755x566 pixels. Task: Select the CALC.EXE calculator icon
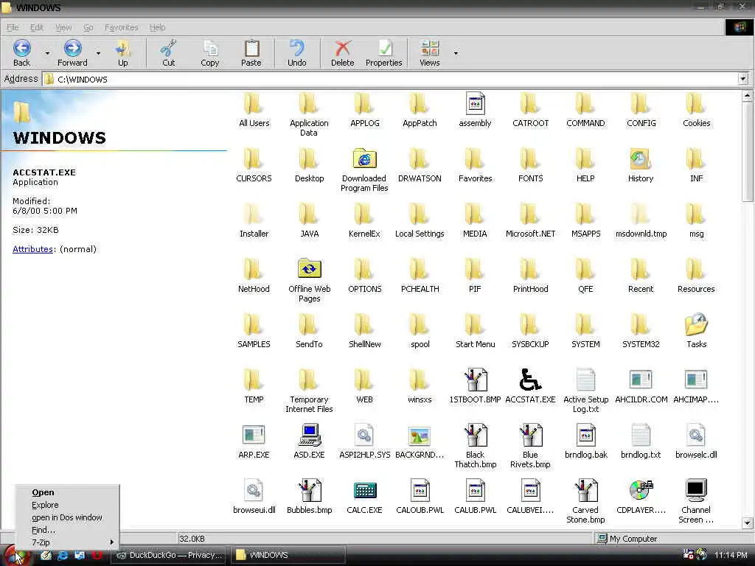(364, 490)
